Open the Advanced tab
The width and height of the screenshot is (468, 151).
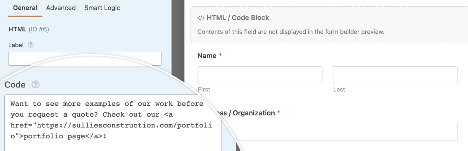point(61,8)
